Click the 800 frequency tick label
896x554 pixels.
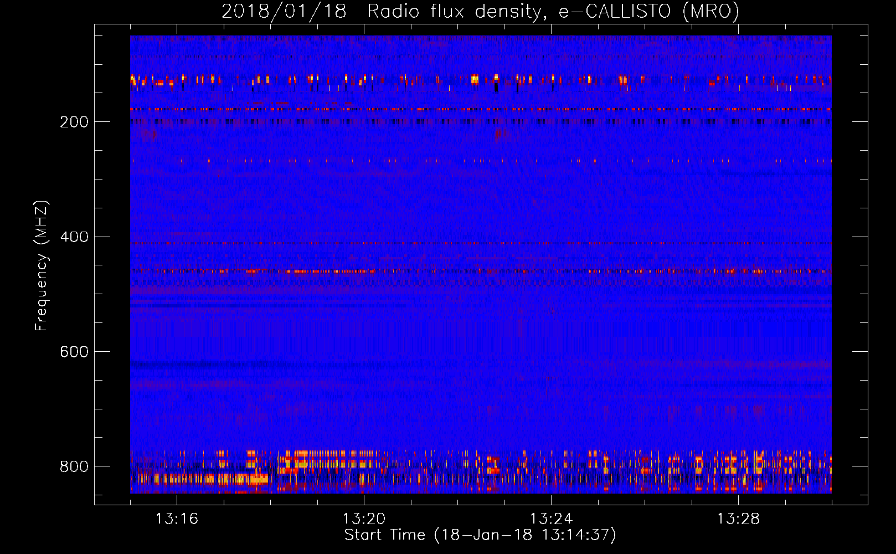pos(74,466)
